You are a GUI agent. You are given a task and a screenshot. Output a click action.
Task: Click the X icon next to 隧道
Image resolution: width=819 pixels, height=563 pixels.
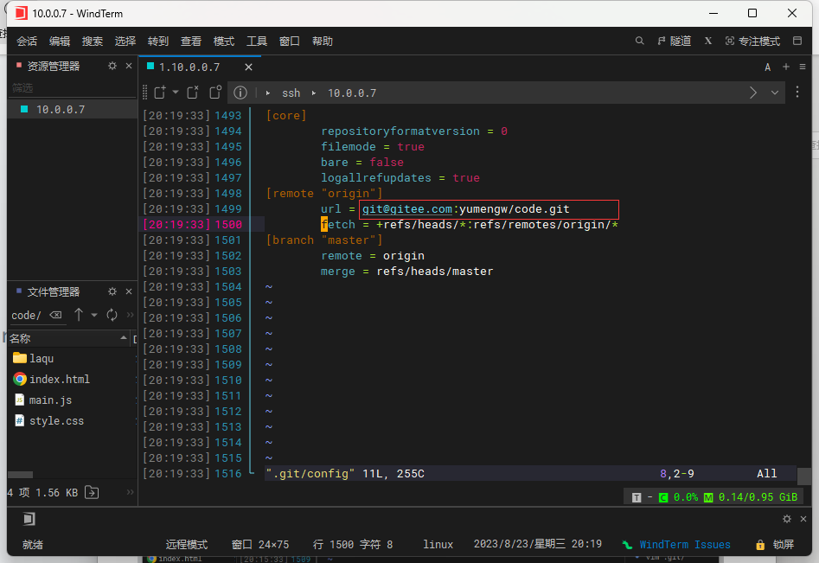[708, 41]
